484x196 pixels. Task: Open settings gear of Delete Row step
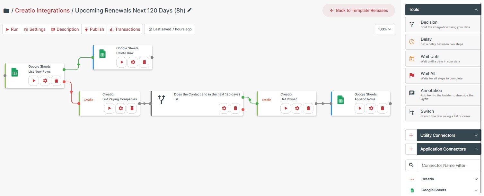pyautogui.click(x=133, y=62)
